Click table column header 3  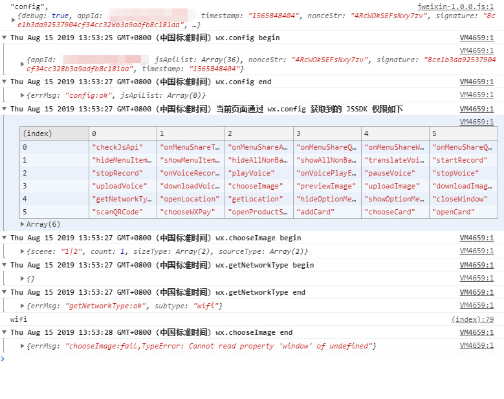tap(327, 133)
